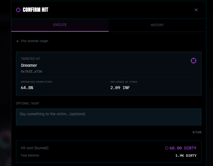Open the History tab
Image resolution: width=213 pixels, height=166 pixels.
[x=157, y=25]
